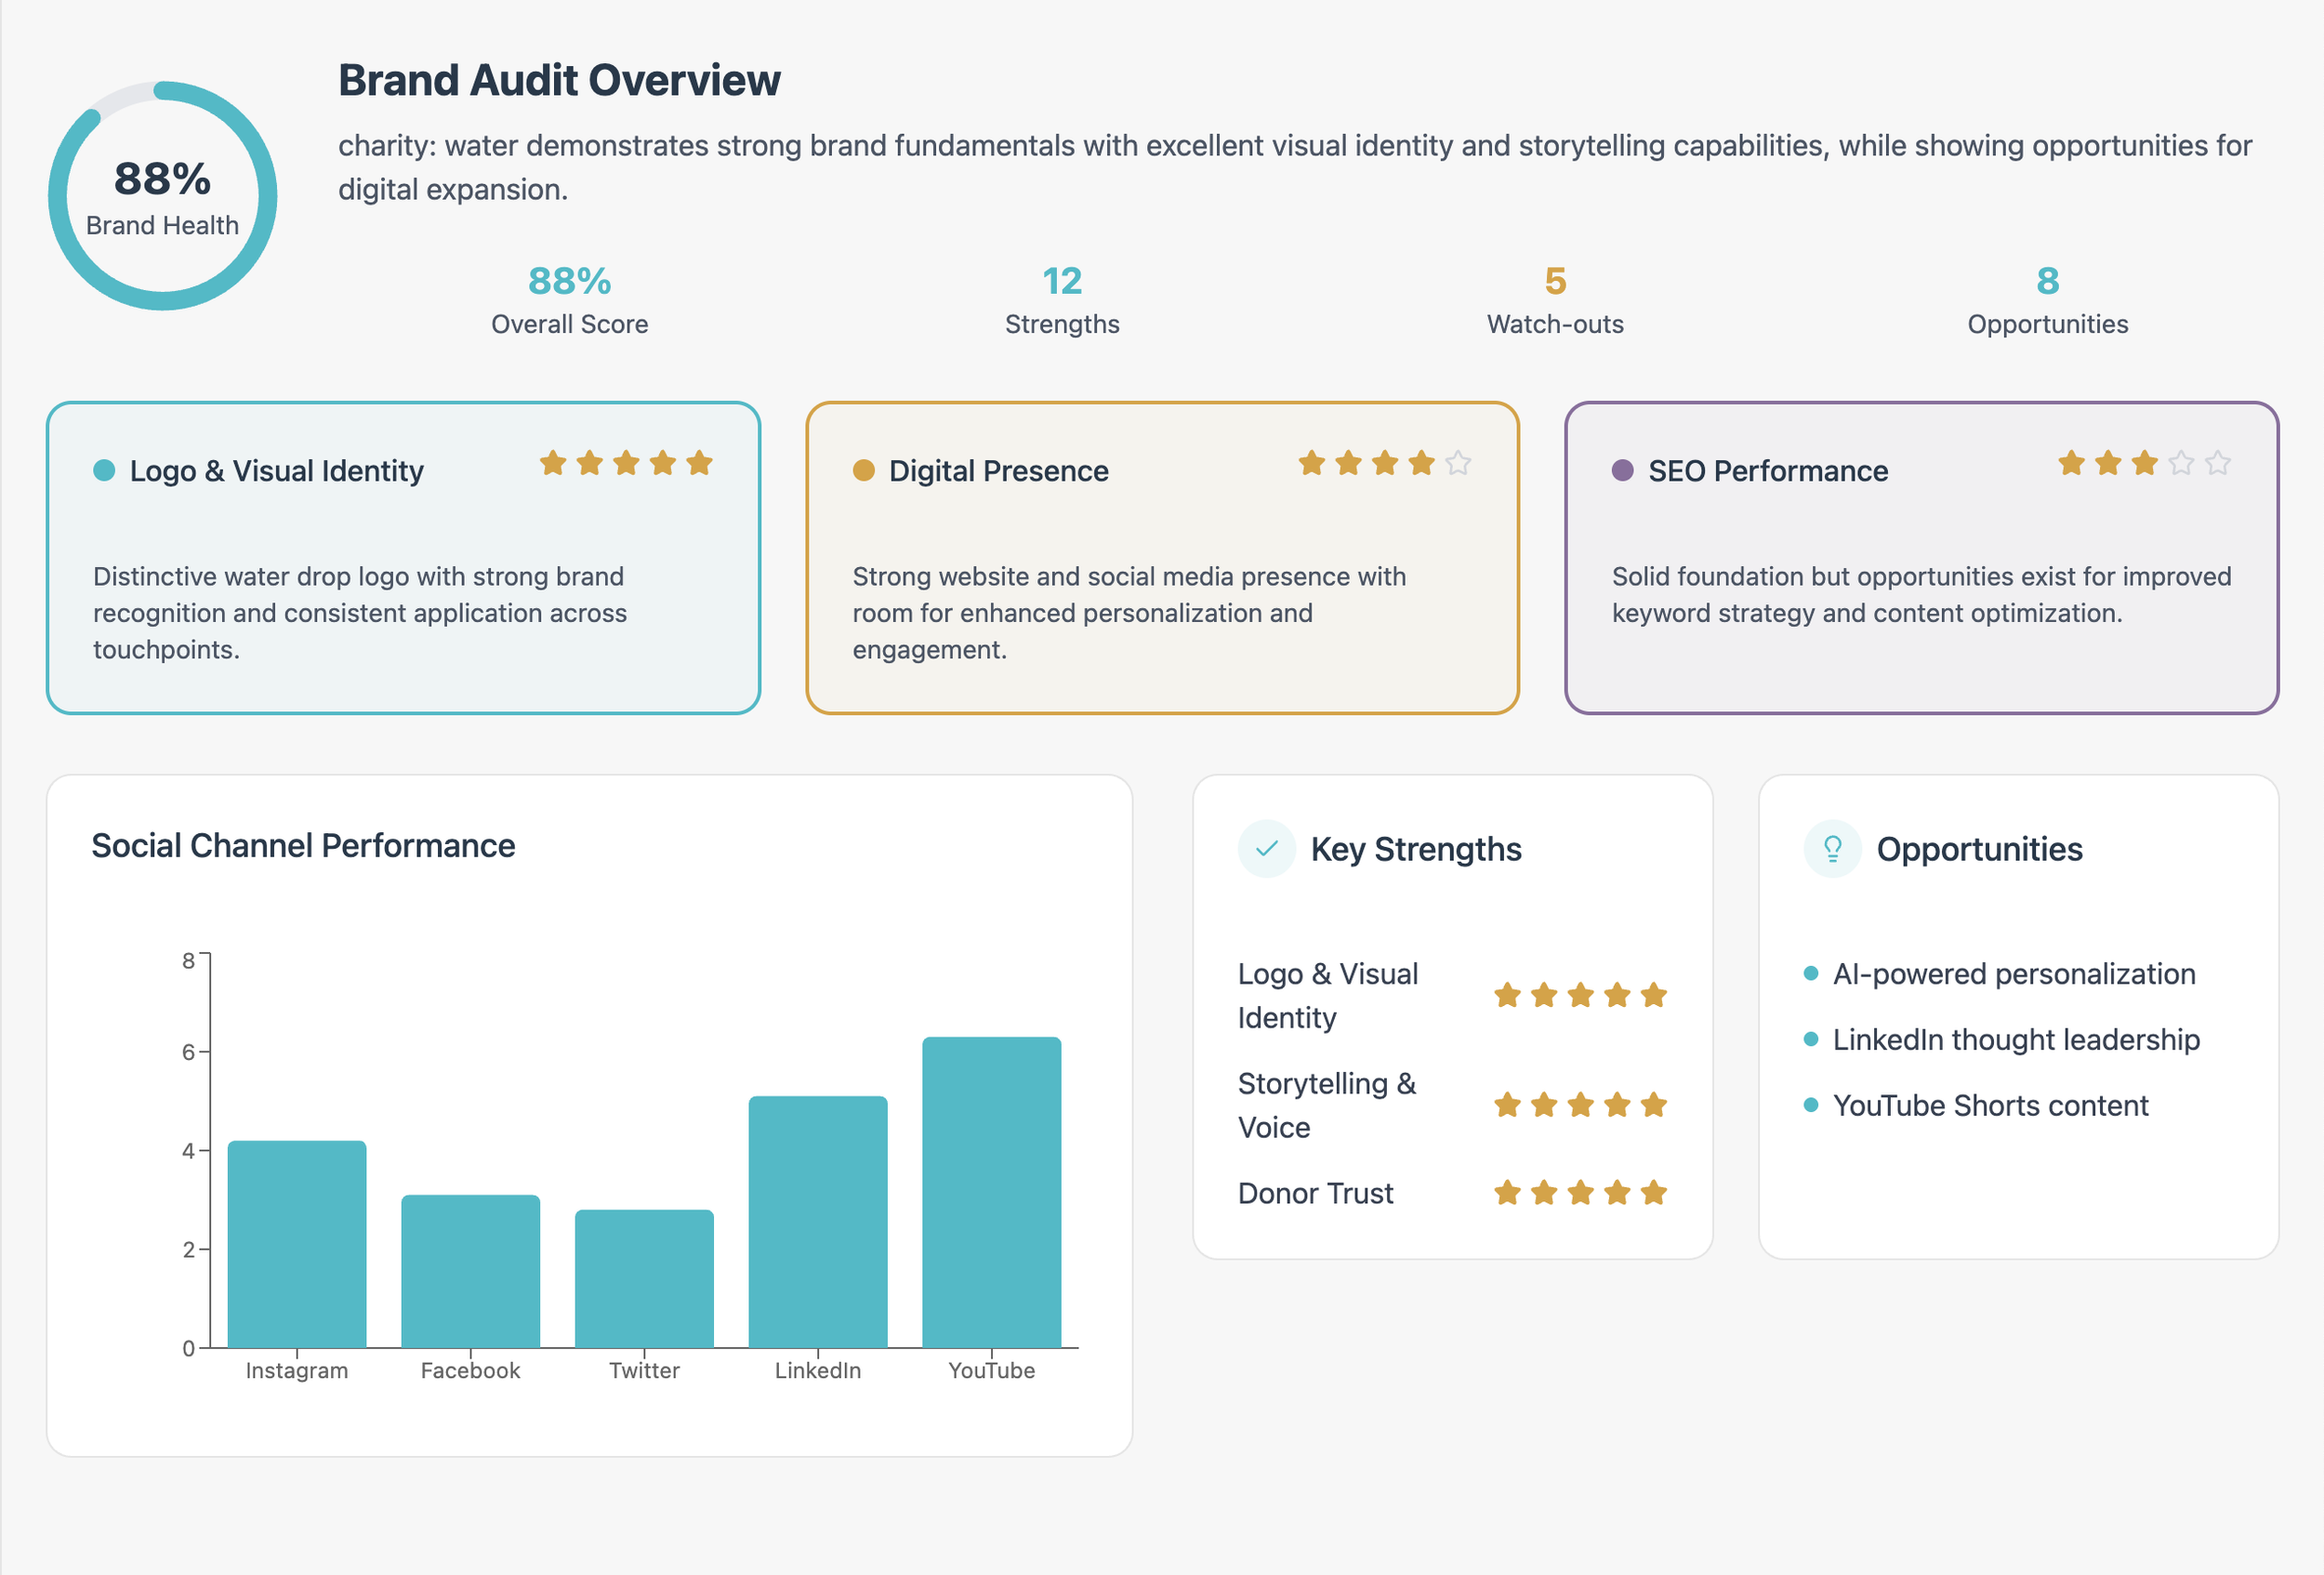Open the SEO Performance card
2324x1575 pixels.
coord(1920,558)
